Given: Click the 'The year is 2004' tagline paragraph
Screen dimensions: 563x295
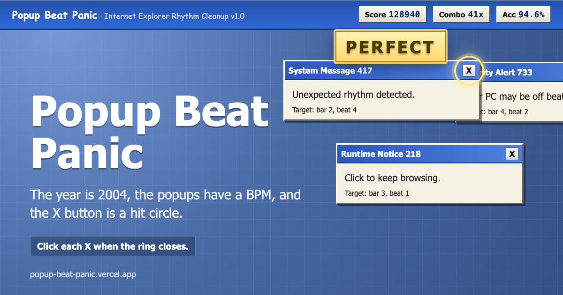Looking at the screenshot, I should [166, 204].
